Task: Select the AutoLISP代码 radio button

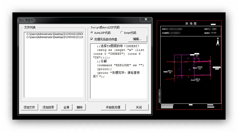Action: click(x=92, y=33)
